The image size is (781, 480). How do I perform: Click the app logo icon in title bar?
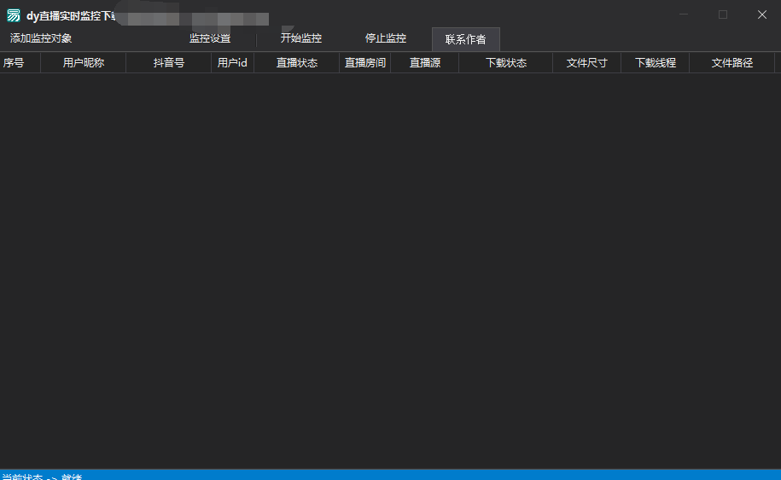[14, 15]
